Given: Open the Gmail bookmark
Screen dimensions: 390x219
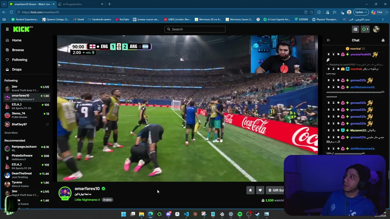Looking at the screenshot, I should pos(78,19).
